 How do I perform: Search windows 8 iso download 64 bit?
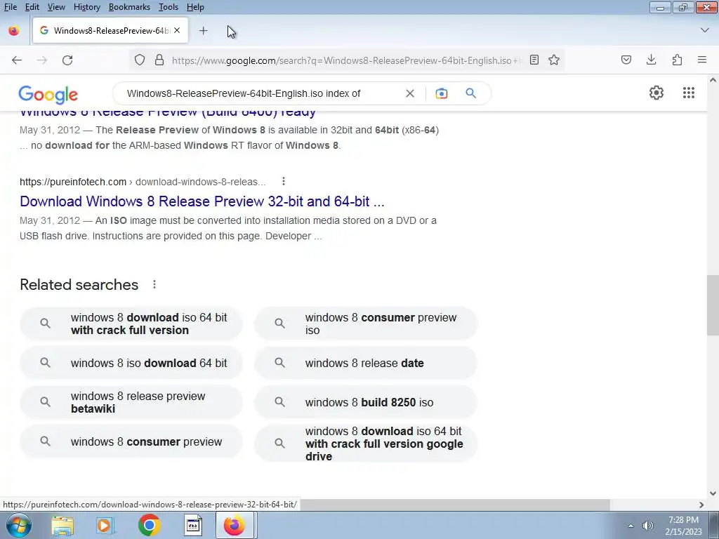[x=131, y=363]
